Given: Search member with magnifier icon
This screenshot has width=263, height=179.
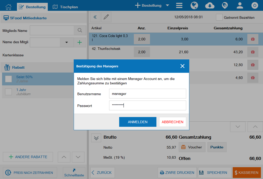Looking at the screenshot, I should (80, 30).
